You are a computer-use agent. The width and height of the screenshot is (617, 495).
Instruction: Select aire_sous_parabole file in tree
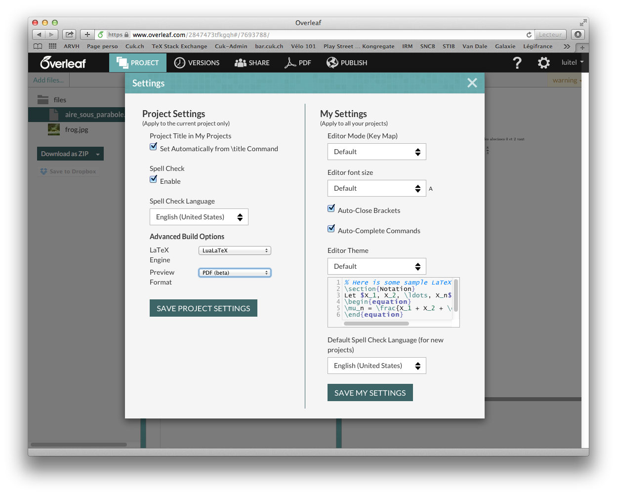(94, 115)
